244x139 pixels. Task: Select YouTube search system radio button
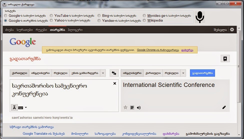(x=51, y=16)
